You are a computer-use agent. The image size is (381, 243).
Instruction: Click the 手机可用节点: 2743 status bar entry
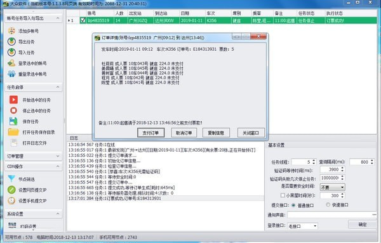pos(118,237)
